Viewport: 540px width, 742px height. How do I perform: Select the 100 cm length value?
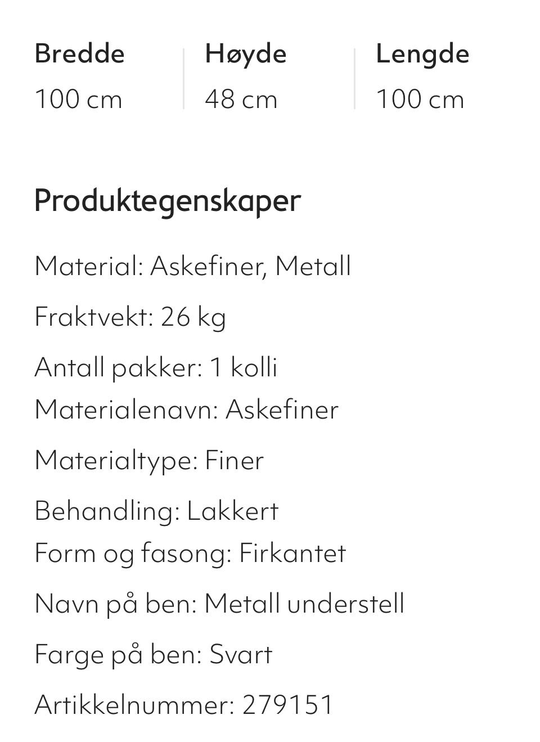click(420, 100)
